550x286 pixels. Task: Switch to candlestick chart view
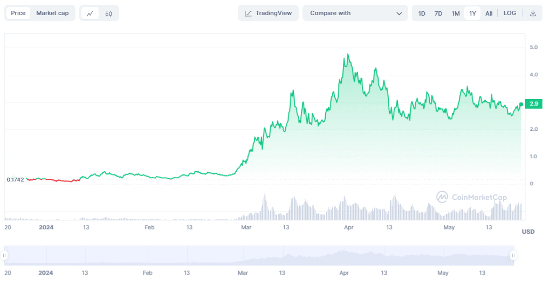tap(109, 13)
